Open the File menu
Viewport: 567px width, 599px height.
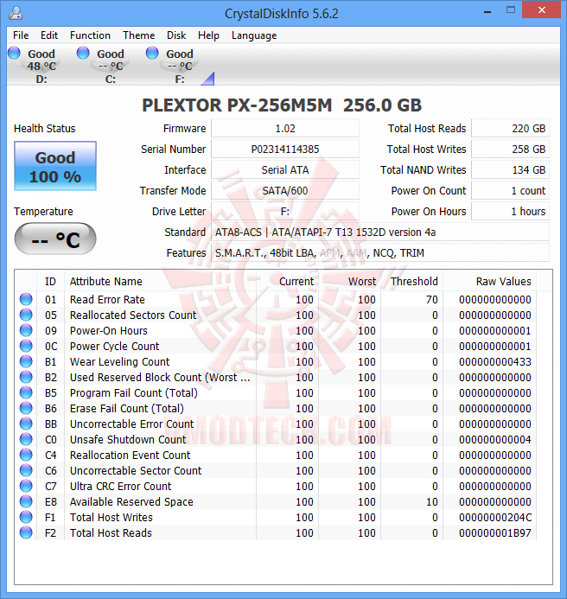pyautogui.click(x=21, y=35)
